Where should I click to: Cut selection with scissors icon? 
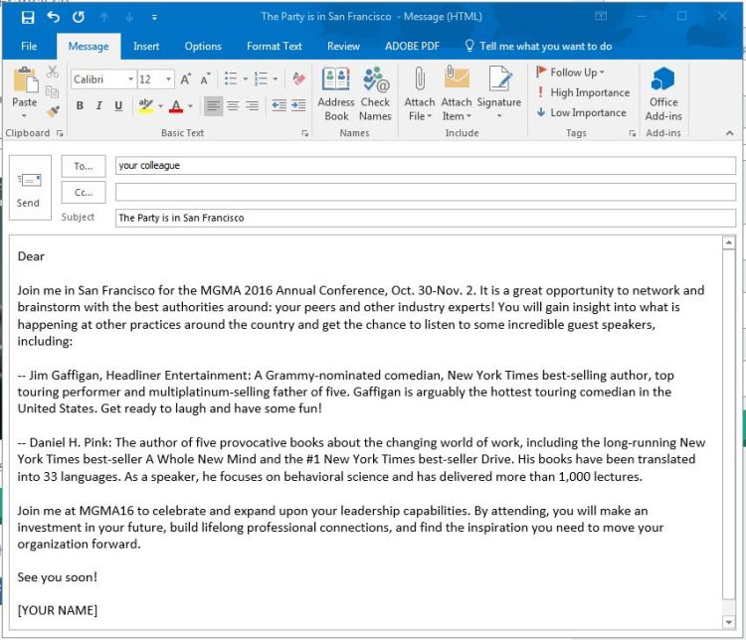tap(53, 72)
